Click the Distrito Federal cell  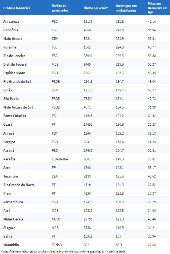pyautogui.click(x=15, y=64)
